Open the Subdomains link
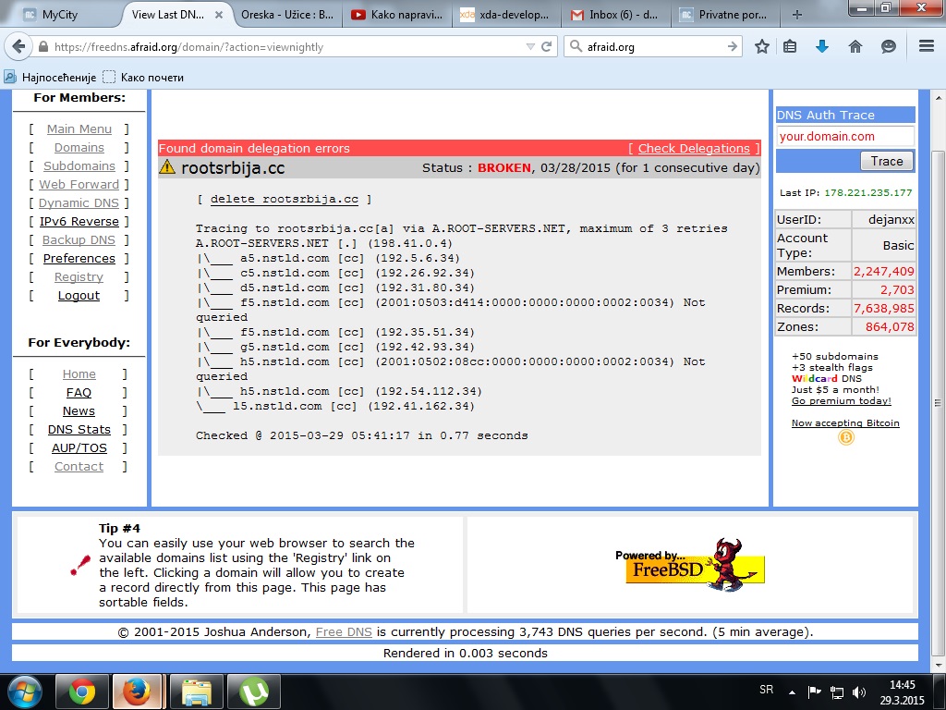This screenshot has width=946, height=710. click(x=79, y=166)
